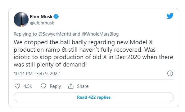
Task: Click the 'Replying to' label
Action: 25,34
